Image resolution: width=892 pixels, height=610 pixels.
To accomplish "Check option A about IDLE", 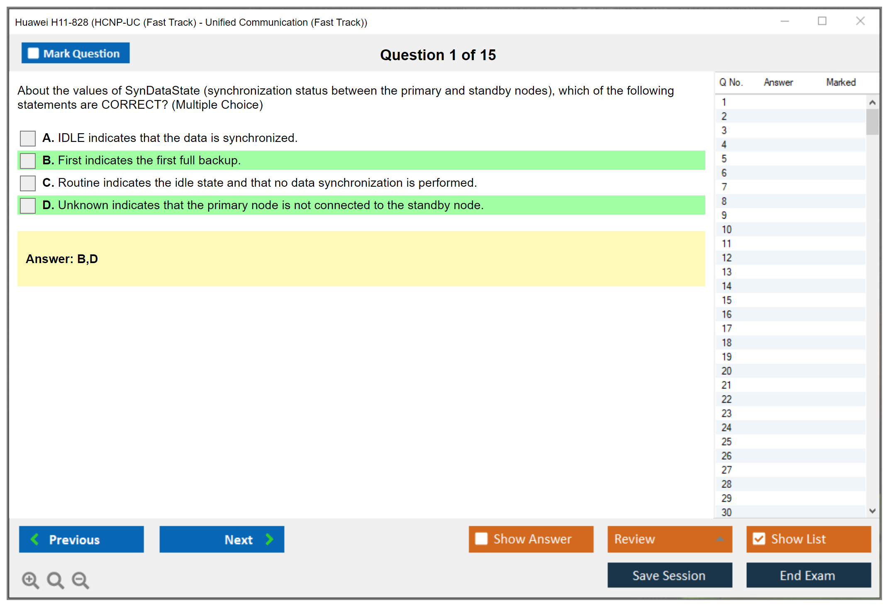I will [x=28, y=138].
